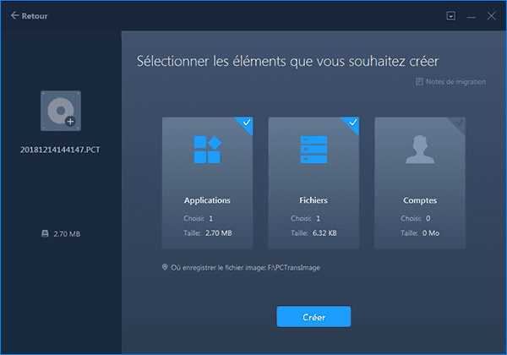Open the dropdown menu icon in title bar
This screenshot has width=507, height=355.
click(x=450, y=16)
